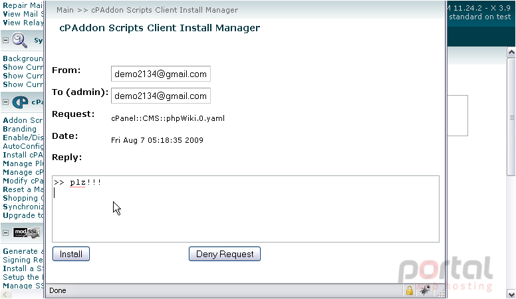Click the cPanel logo icon in sidebar
Screen dimensions: 516x299
(20, 102)
